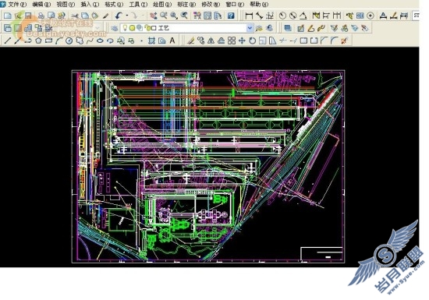The height and width of the screenshot is (300, 429).
Task: Click the Layer Properties Manager button
Action: (115, 28)
